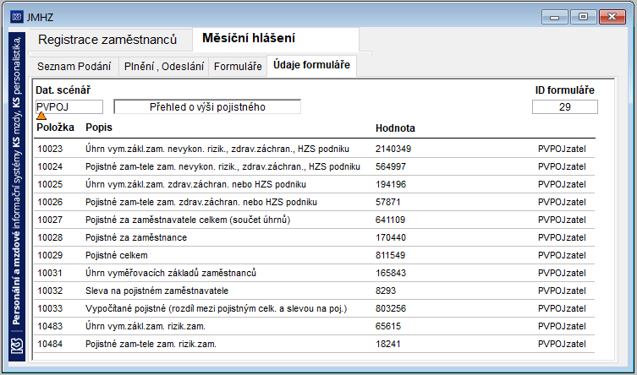The width and height of the screenshot is (637, 375).
Task: Open the Plnění, Odeslání subtab
Action: [x=164, y=67]
